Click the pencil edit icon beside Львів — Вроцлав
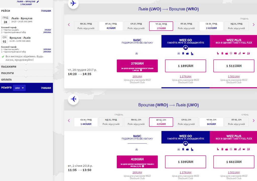Image resolution: width=257 pixels, height=181 pixels. 38,2
